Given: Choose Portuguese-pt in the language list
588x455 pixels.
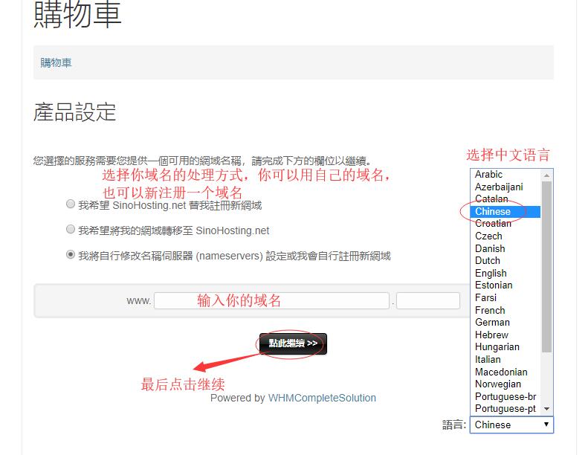Looking at the screenshot, I should coord(505,408).
